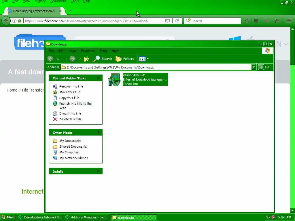The width and height of the screenshot is (295, 221).
Task: Click the Copy this file icon
Action: pos(55,98)
